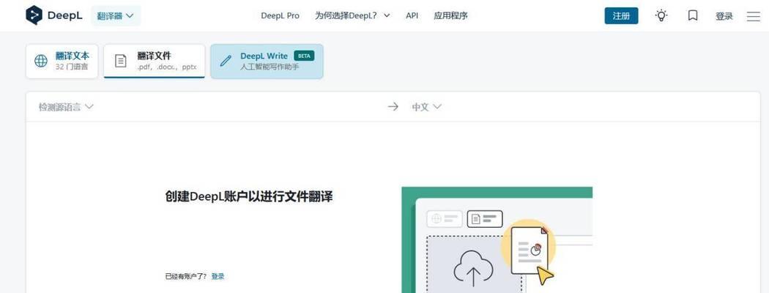Open the bookmark saved translations icon
Image resolution: width=769 pixels, height=293 pixels.
click(693, 15)
